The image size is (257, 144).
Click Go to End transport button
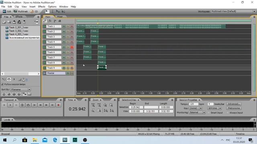click(x=52, y=105)
